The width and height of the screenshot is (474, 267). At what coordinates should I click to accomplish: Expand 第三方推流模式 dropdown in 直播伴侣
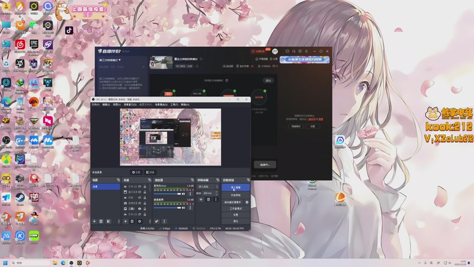(x=110, y=60)
